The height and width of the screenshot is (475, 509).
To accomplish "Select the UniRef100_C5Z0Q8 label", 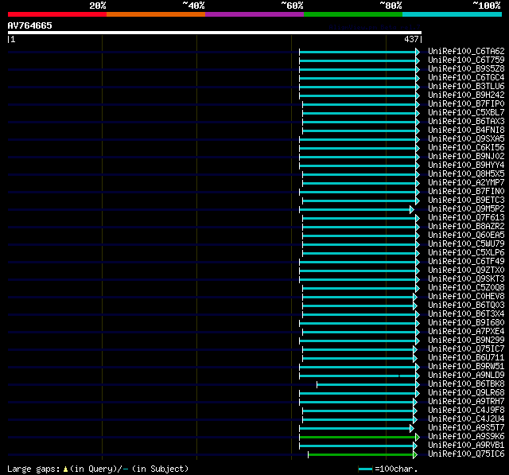I will [466, 288].
